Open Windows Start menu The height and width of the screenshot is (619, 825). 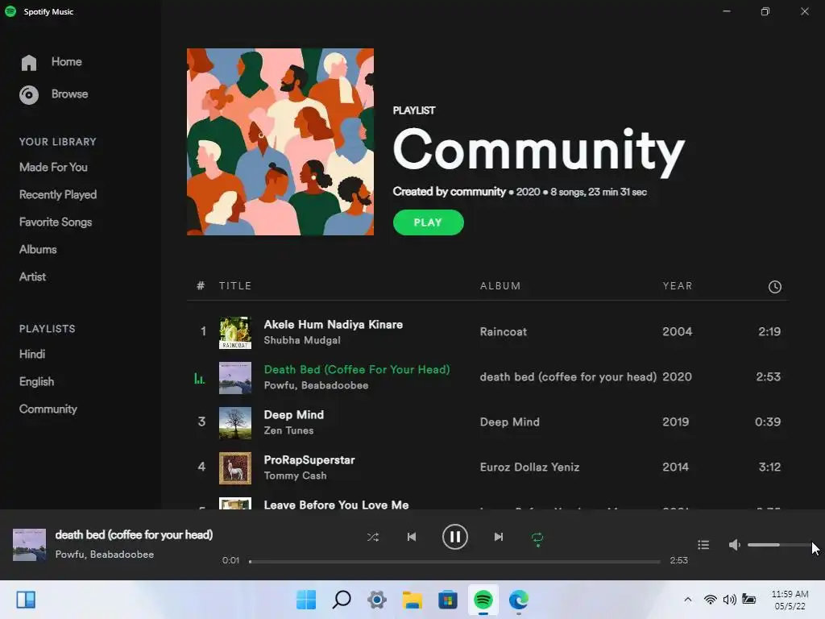pyautogui.click(x=305, y=600)
